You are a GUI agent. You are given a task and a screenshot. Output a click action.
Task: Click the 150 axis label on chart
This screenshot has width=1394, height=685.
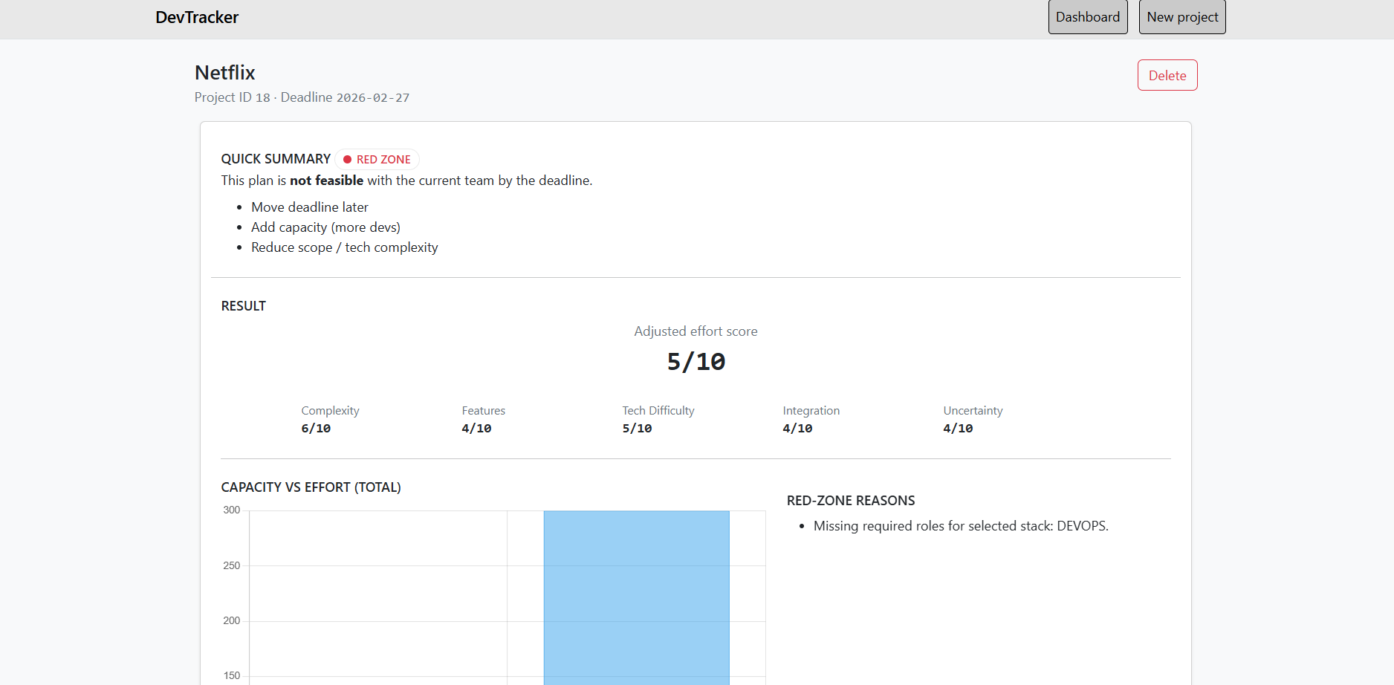coord(232,676)
